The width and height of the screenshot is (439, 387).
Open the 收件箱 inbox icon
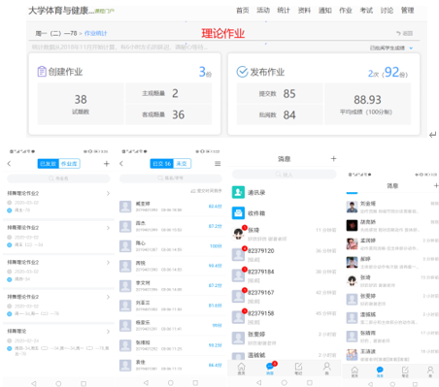pos(238,213)
